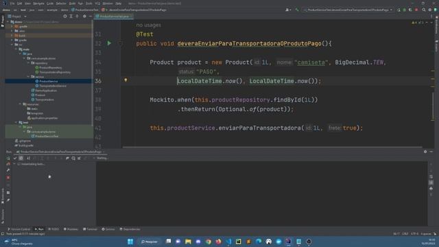Click the Windows taskbar search box
This screenshot has height=247, width=439.
tap(150, 242)
